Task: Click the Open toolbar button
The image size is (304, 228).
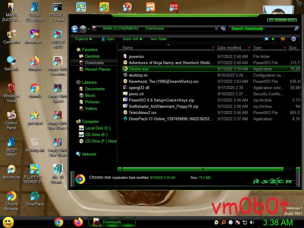Action: tap(108, 39)
